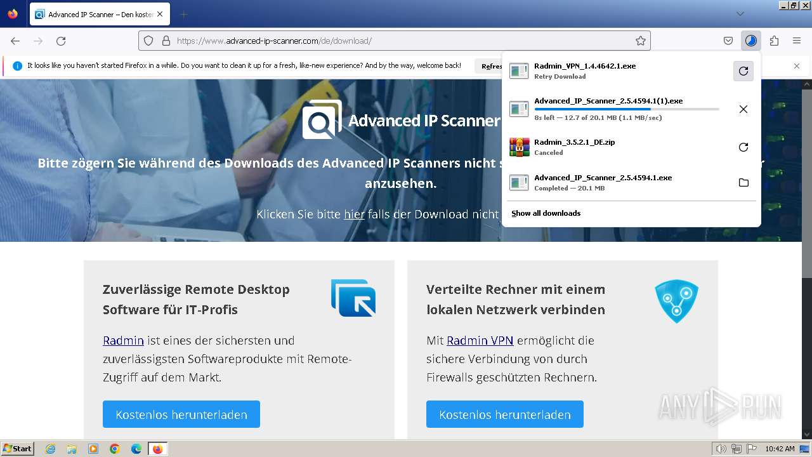The image size is (812, 457).
Task: Click Radmin_VPN_1.4.4642.1.exe file icon
Action: coord(519,71)
